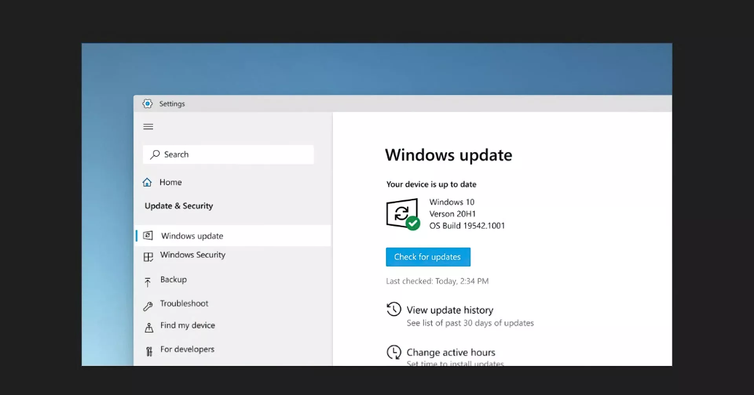The height and width of the screenshot is (395, 754).
Task: Click the For developers tools icon
Action: coord(149,352)
